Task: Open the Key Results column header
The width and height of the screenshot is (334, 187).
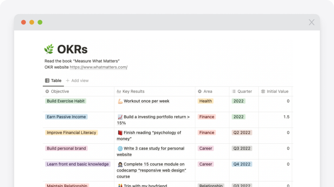Action: click(133, 91)
